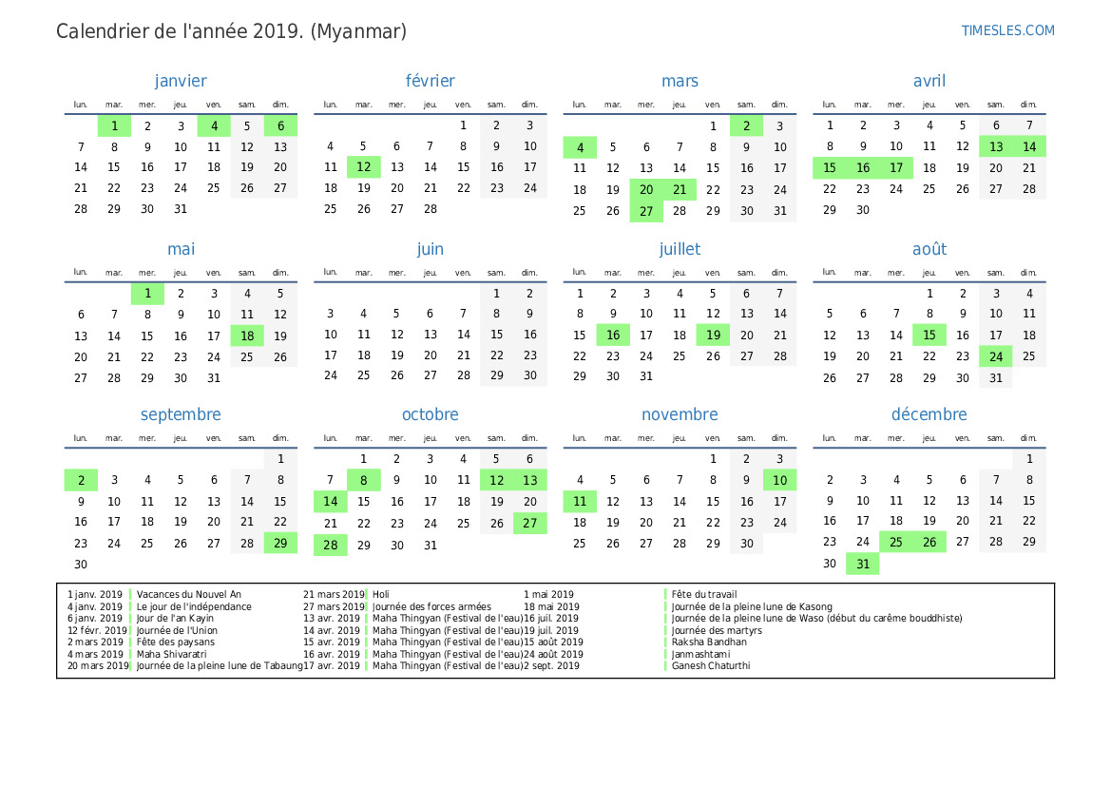Click highlighted January 4 independence day
Screen dimensions: 1111x786
[214, 125]
